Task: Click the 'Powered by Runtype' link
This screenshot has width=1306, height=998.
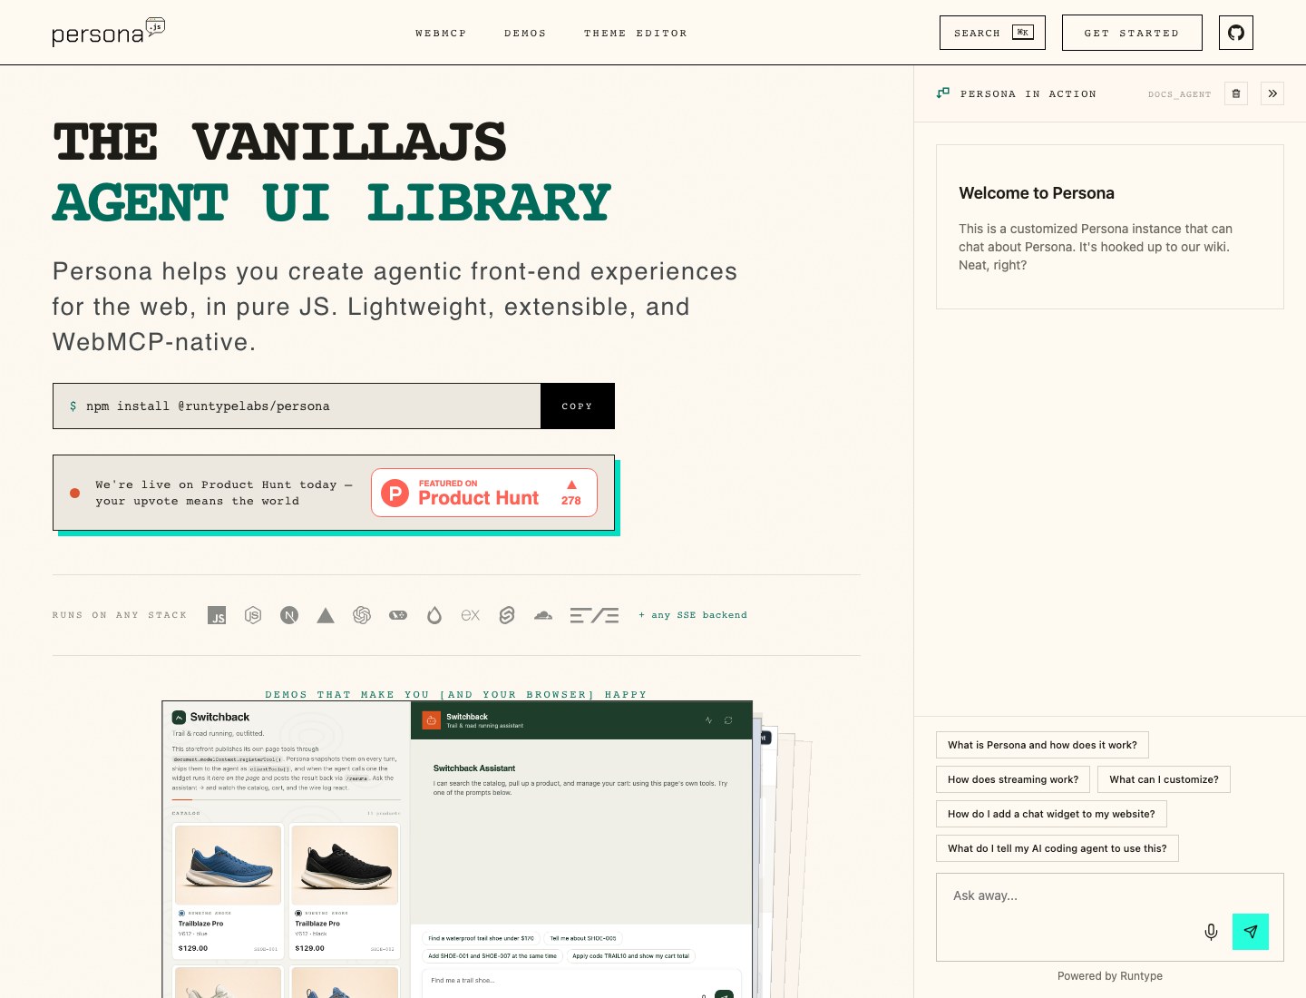Action: (1110, 976)
